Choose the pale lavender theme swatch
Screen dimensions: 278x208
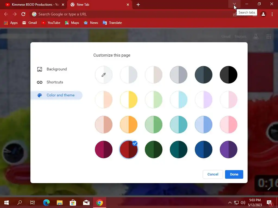204,100
